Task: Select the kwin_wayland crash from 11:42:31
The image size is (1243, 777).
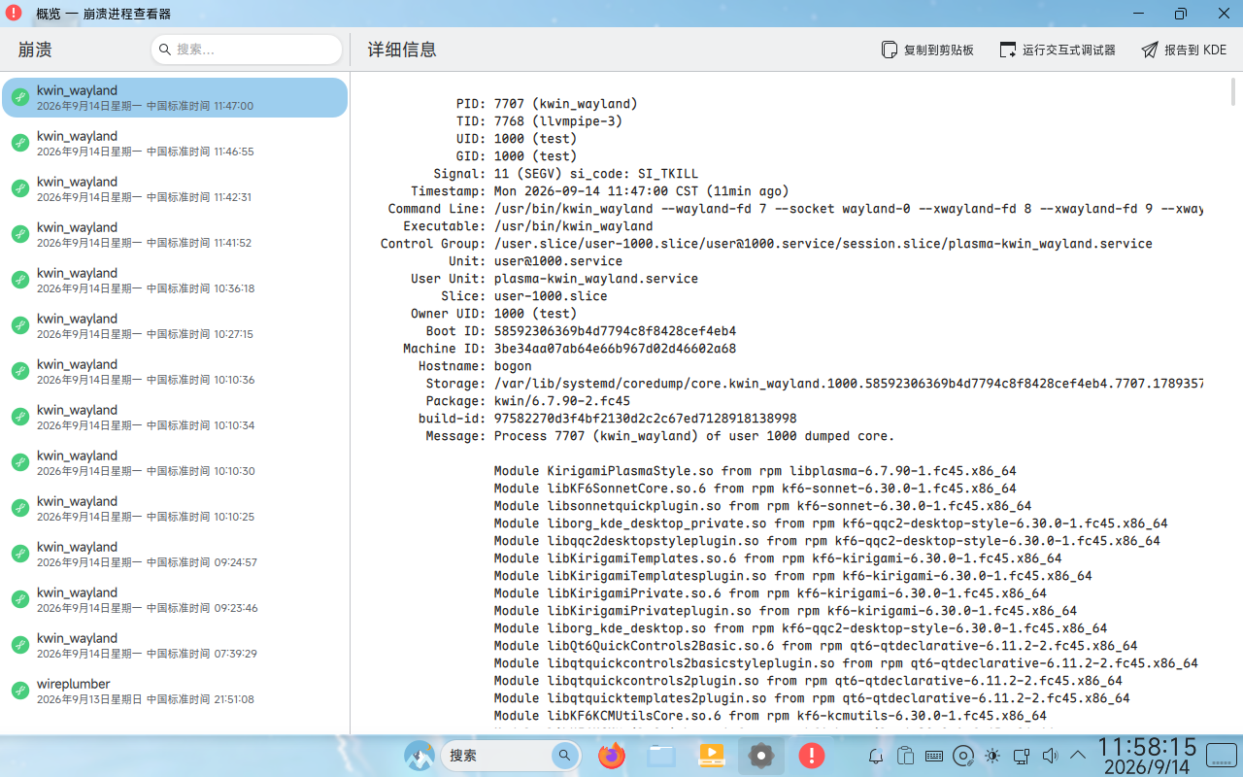Action: pos(175,188)
